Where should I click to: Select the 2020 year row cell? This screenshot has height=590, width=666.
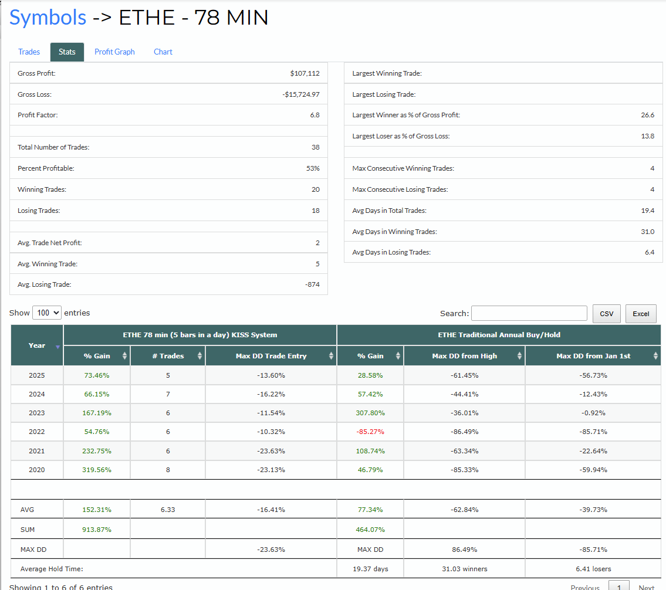pyautogui.click(x=37, y=469)
